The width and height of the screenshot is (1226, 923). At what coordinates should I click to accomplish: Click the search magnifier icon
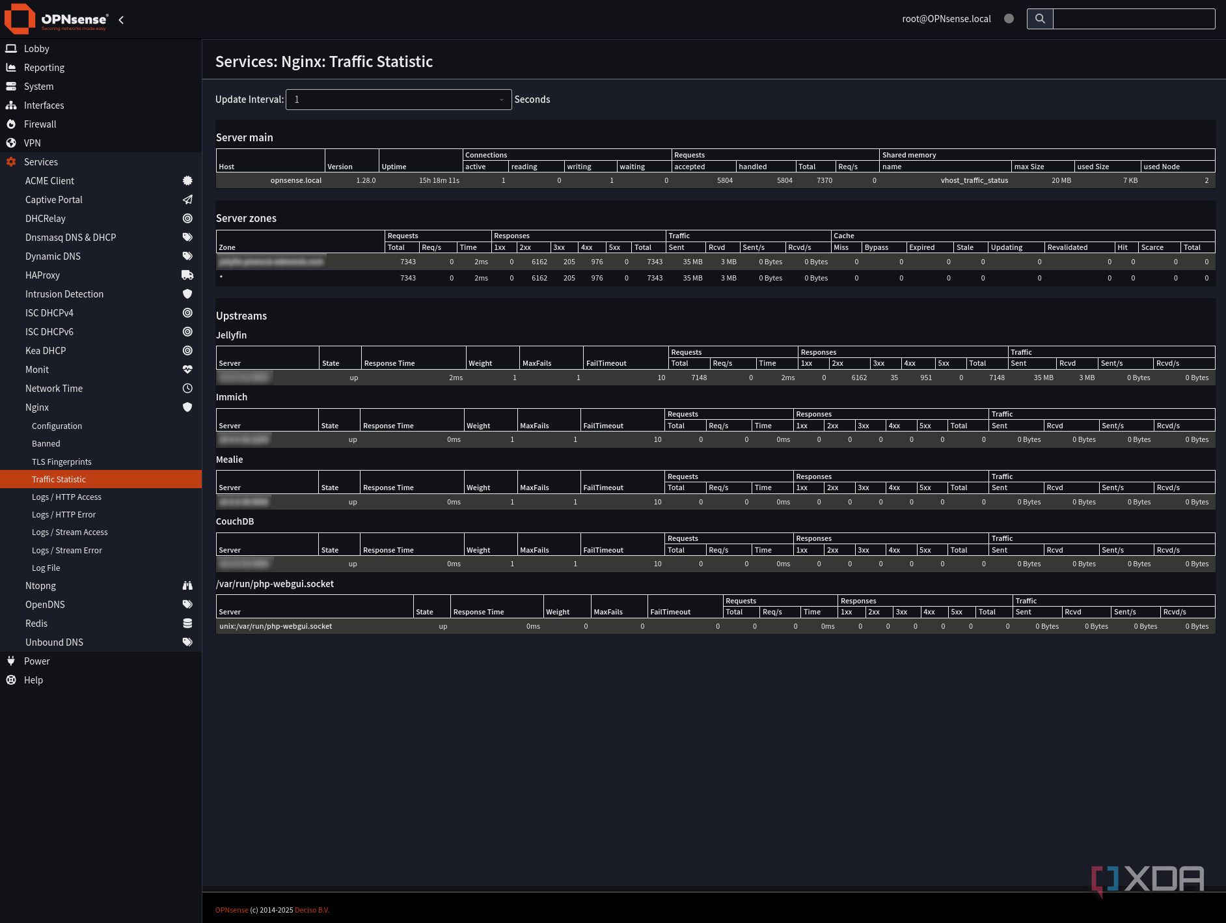click(x=1040, y=19)
